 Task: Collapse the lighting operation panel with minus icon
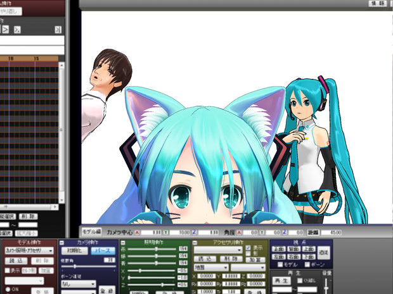(123, 243)
